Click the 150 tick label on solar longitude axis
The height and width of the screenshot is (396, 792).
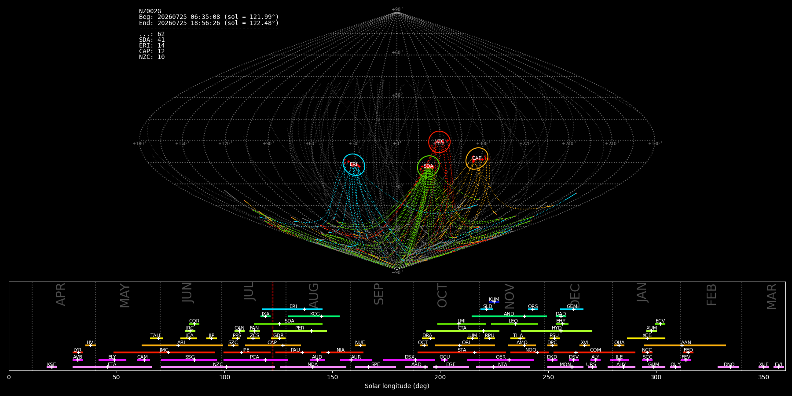(x=332, y=377)
